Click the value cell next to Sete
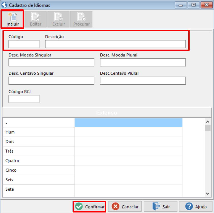This screenshot has width=214, height=213. click(128, 189)
